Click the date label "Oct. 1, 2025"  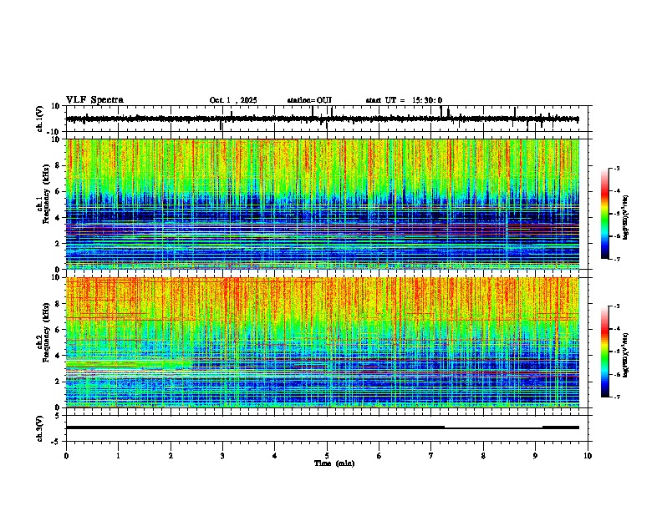point(233,100)
